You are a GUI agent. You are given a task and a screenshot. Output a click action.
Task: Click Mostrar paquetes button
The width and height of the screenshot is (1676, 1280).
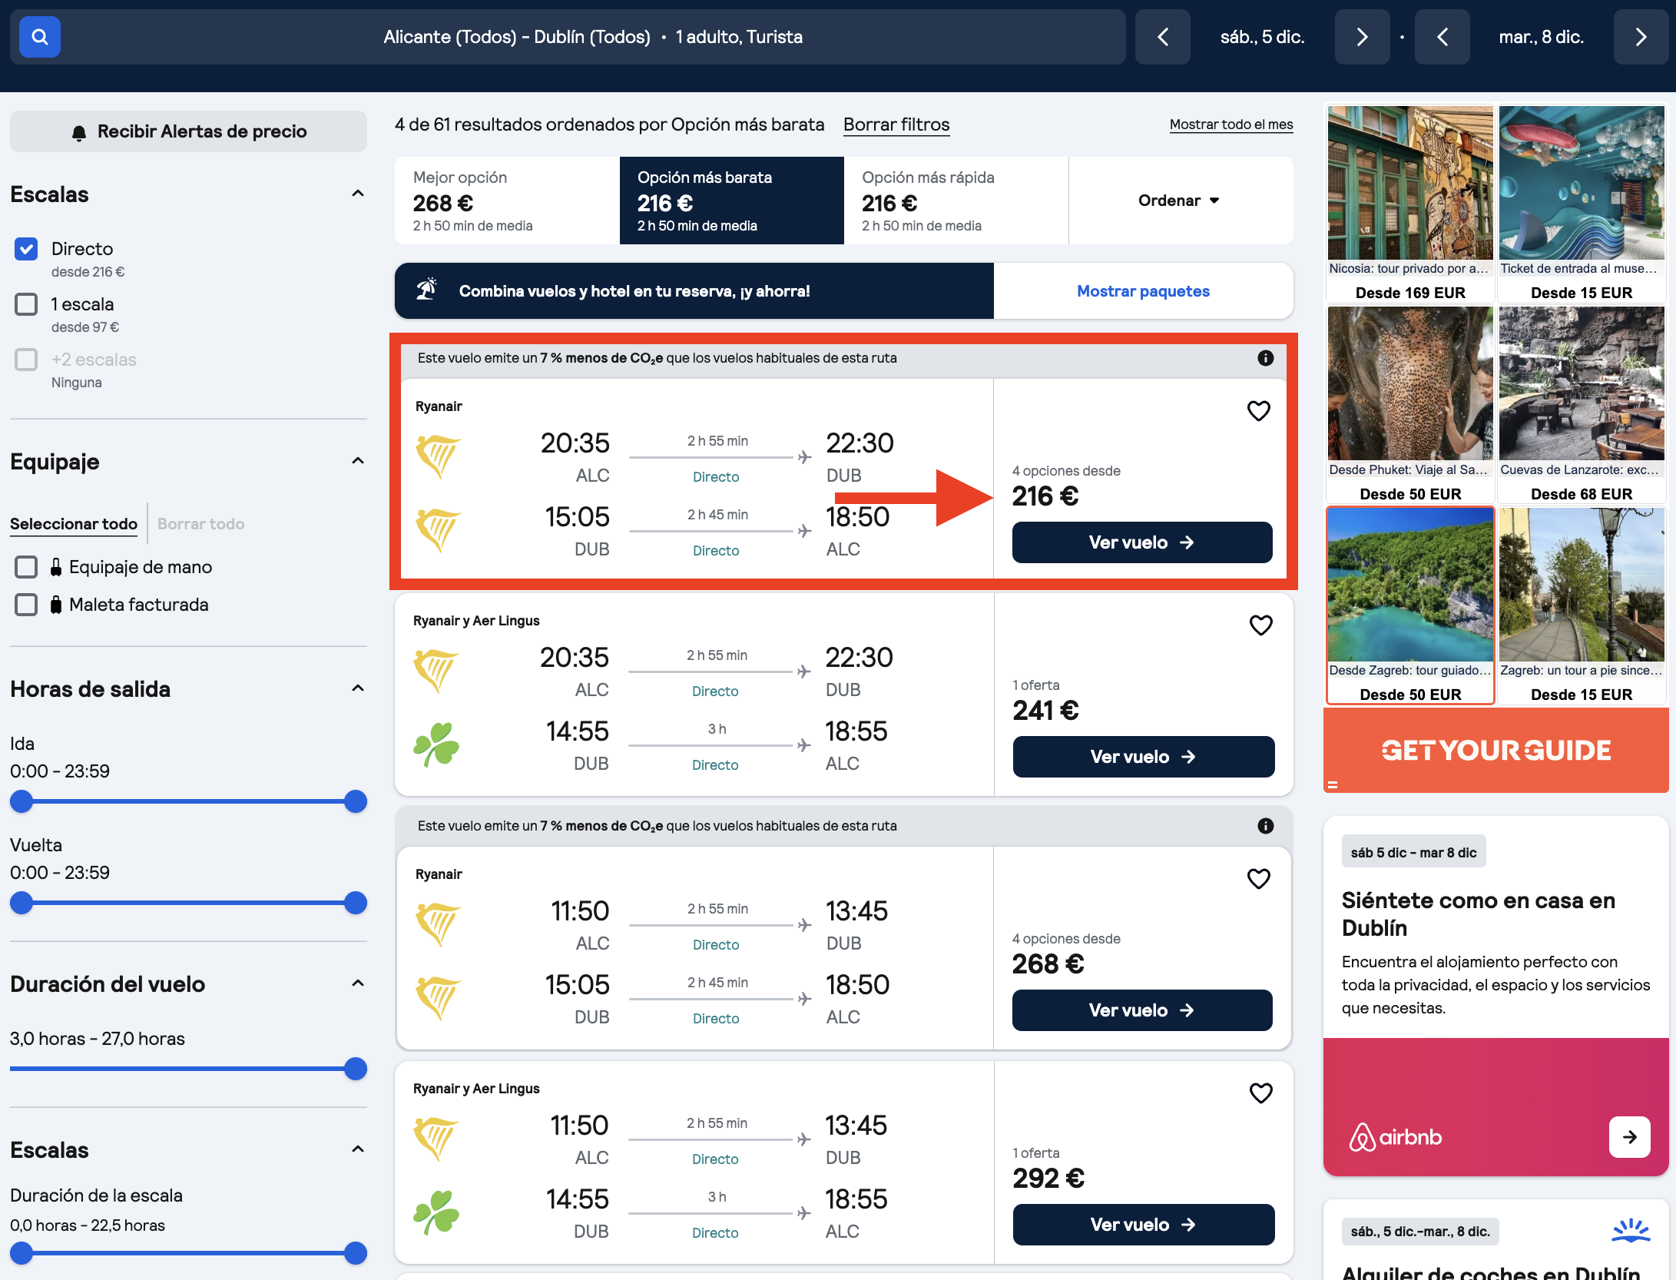(1143, 291)
